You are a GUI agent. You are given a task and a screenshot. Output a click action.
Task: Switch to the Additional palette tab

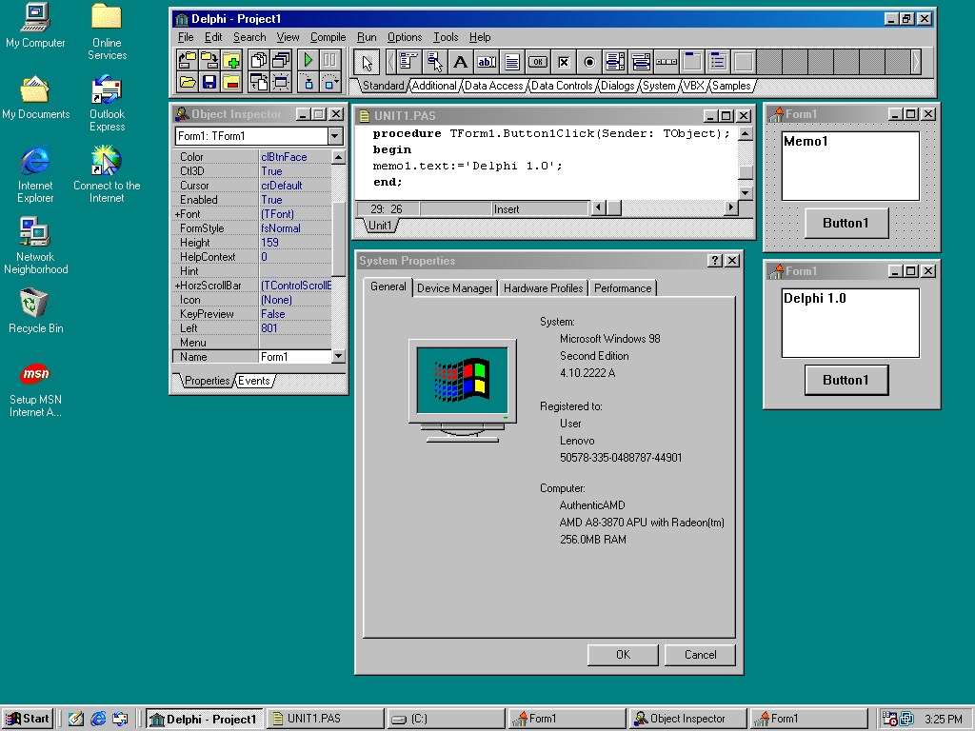pos(434,86)
